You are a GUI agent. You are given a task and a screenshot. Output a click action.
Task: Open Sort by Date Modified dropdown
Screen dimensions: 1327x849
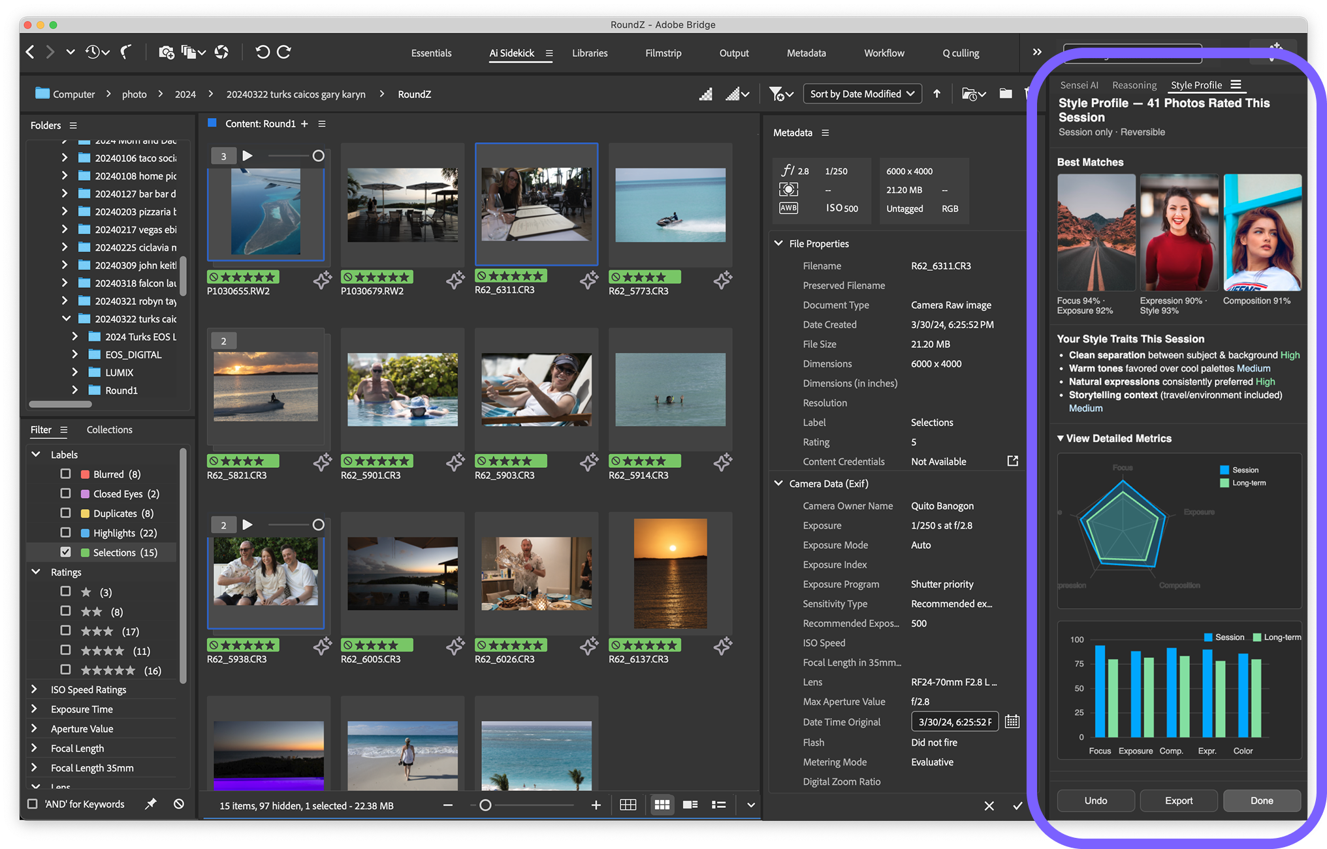pyautogui.click(x=861, y=94)
